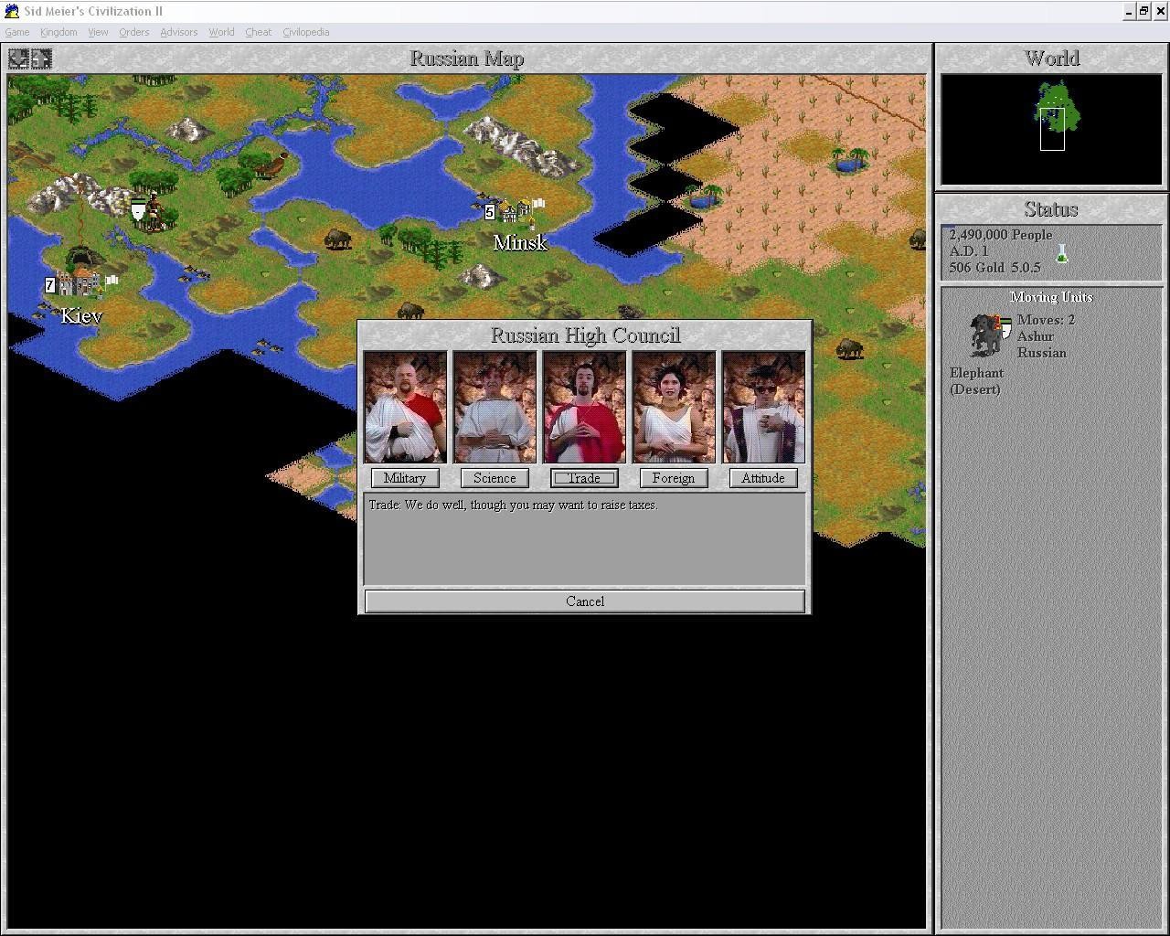Viewport: 1170px width, 936px height.
Task: Open the View menu
Action: pyautogui.click(x=98, y=32)
